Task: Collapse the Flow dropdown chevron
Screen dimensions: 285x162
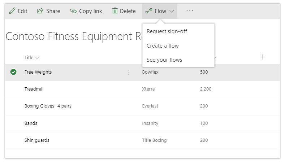Action: 172,11
